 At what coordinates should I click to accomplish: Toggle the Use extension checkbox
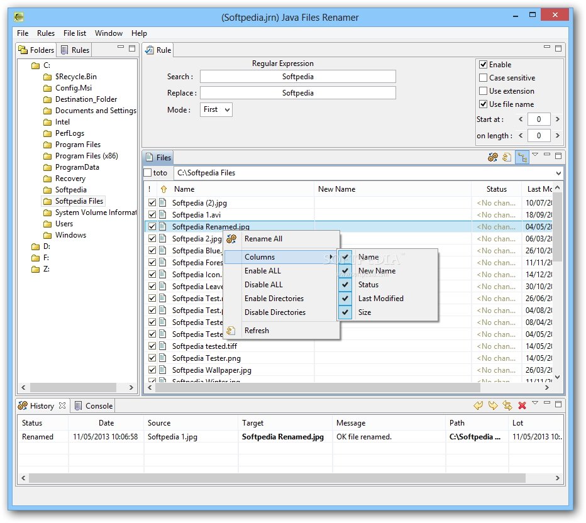click(484, 91)
